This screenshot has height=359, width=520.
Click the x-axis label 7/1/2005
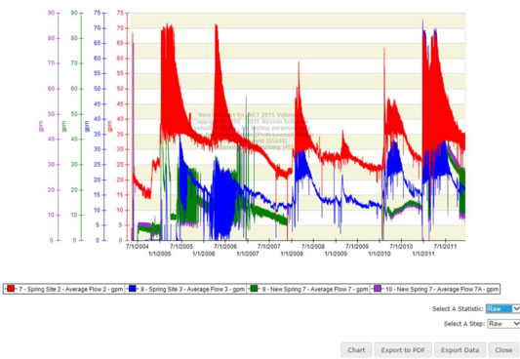[x=181, y=247]
